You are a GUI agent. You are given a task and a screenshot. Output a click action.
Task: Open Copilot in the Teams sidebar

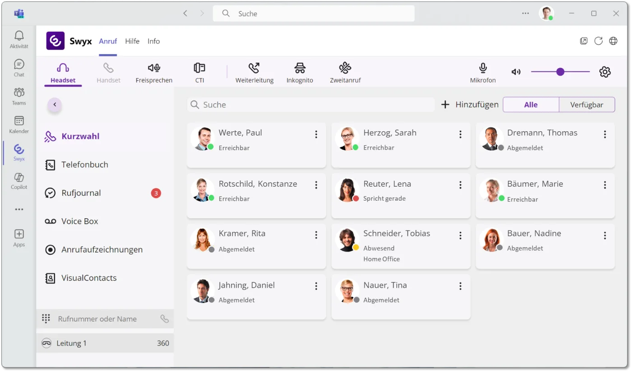(19, 181)
